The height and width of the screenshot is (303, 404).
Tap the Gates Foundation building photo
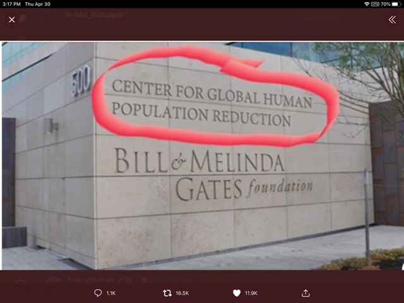click(x=203, y=156)
